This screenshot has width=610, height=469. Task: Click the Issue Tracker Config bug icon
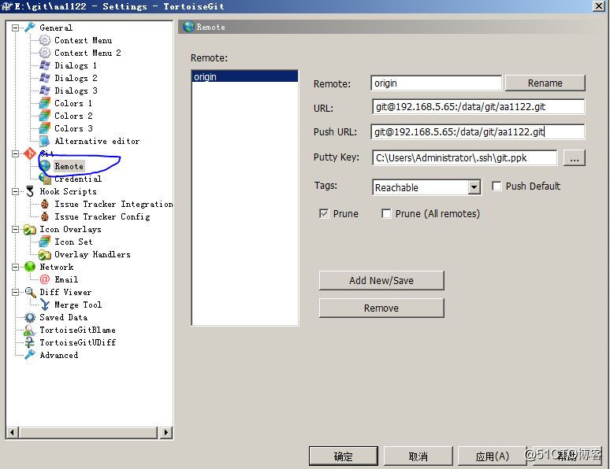pyautogui.click(x=45, y=216)
